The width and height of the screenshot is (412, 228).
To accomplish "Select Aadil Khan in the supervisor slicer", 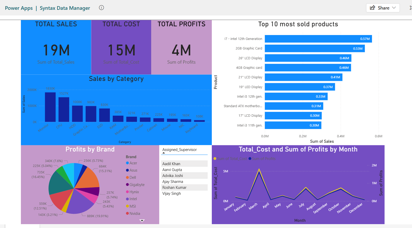I will 171,164.
